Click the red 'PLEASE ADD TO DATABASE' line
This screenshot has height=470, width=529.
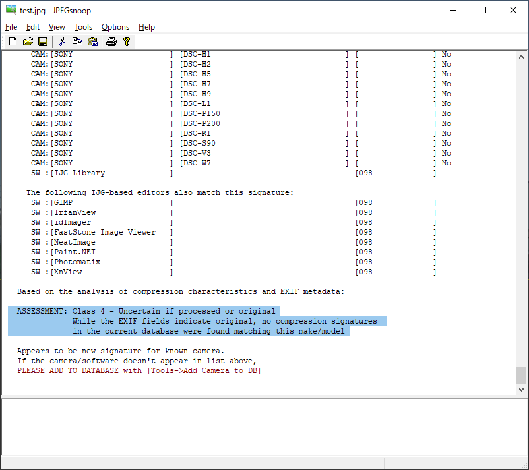[139, 370]
